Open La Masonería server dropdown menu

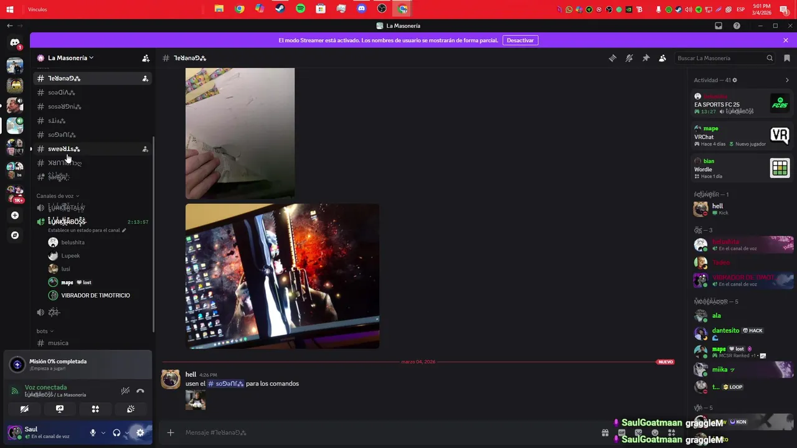[71, 58]
